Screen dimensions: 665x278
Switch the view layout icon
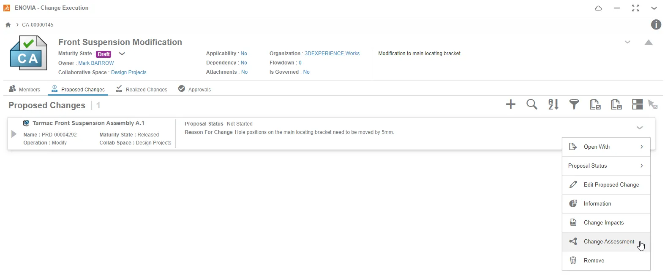[x=637, y=104]
